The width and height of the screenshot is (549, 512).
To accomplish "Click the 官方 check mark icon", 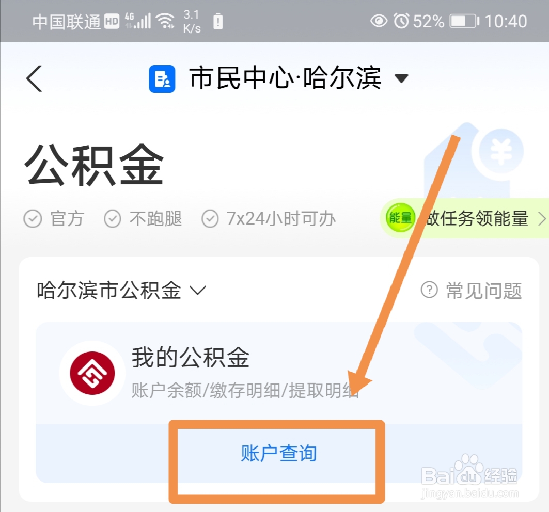I will [x=33, y=219].
